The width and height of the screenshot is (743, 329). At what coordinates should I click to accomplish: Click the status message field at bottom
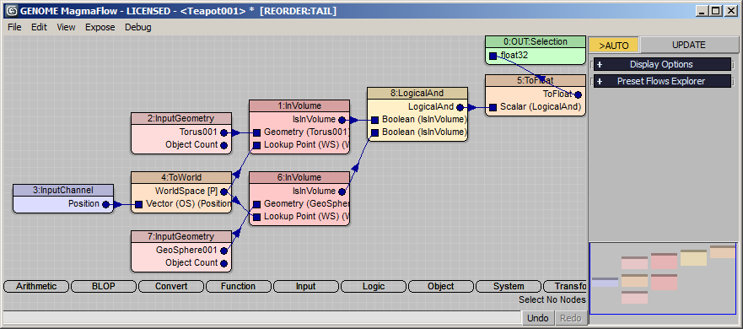(x=262, y=318)
